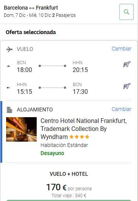The image size is (138, 201).
Task: Click Cambiar link for the accommodation
Action: pos(122,109)
